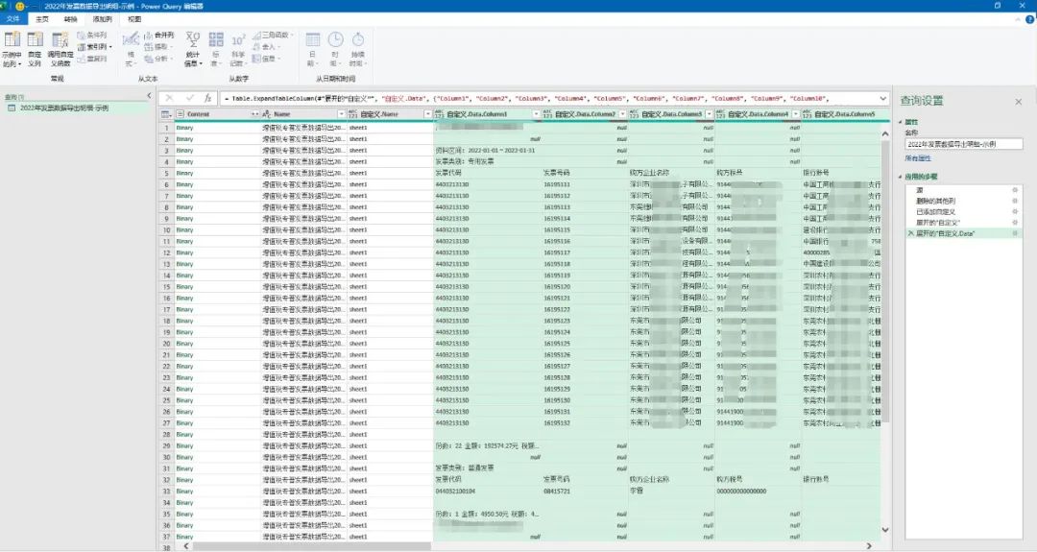Click data type icon of 自定义.Data.Column1 header
This screenshot has width=1037, height=552.
point(439,114)
